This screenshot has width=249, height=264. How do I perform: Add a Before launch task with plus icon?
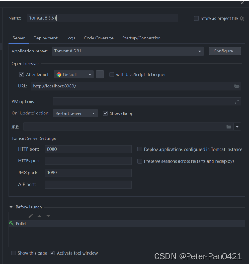tap(13, 216)
